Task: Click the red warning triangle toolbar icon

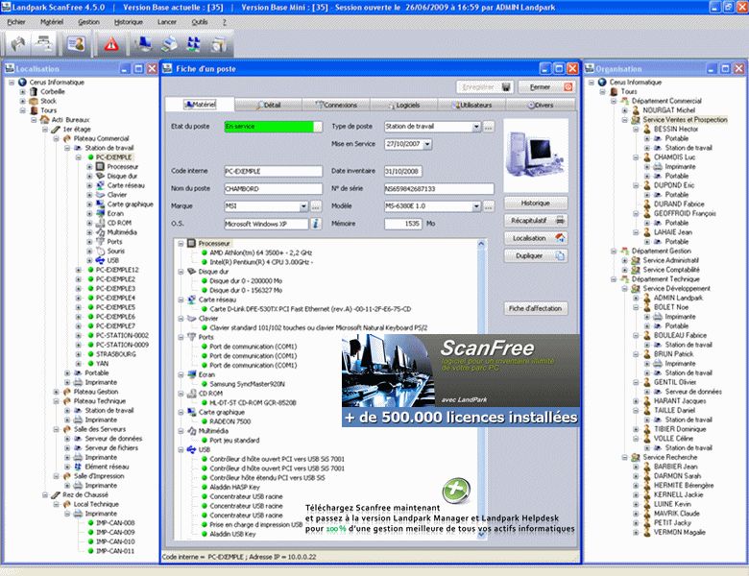Action: coord(110,44)
